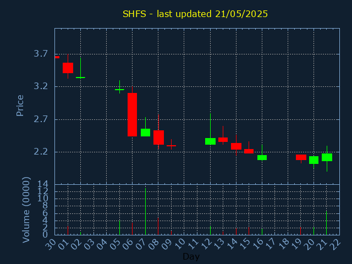This screenshot has height=264, width=352.
Task: Click the red volume bar for day 15
Action: click(249, 231)
